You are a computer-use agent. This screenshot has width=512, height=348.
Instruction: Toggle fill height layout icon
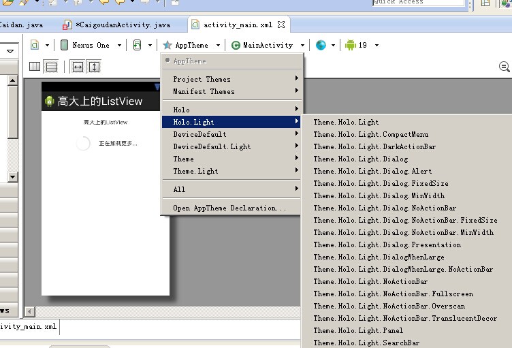pyautogui.click(x=94, y=67)
